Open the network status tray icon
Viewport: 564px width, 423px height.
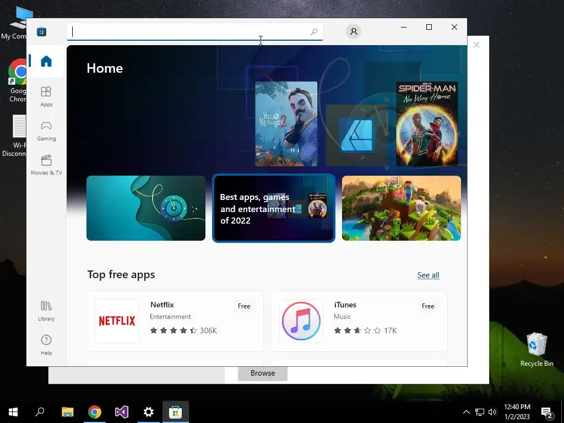(x=480, y=412)
